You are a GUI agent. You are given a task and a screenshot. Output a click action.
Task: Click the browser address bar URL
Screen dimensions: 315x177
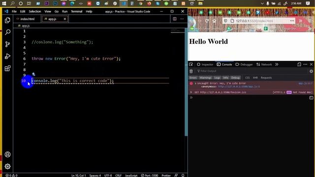(254, 21)
